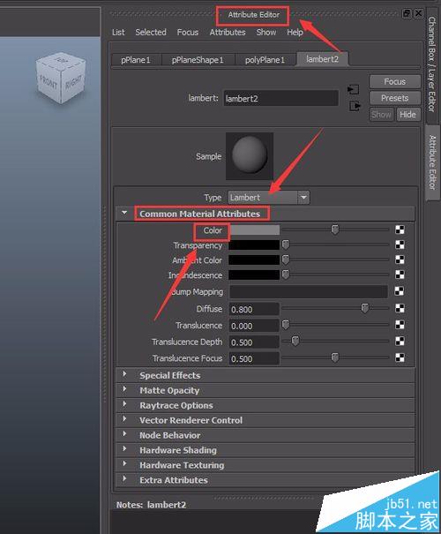Click the Focus button
Image resolution: width=441 pixels, height=534 pixels.
pyautogui.click(x=395, y=82)
